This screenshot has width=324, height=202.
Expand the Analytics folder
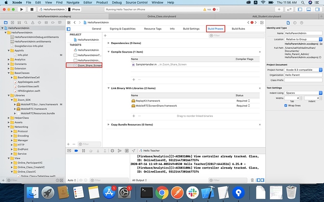[8, 60]
